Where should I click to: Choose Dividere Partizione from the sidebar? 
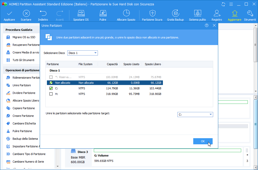[24, 93]
